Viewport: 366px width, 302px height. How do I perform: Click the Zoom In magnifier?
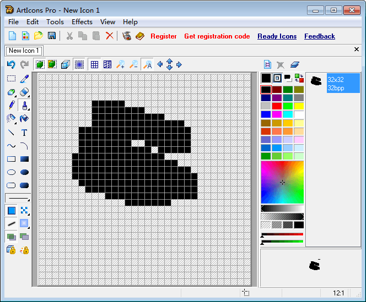click(120, 65)
